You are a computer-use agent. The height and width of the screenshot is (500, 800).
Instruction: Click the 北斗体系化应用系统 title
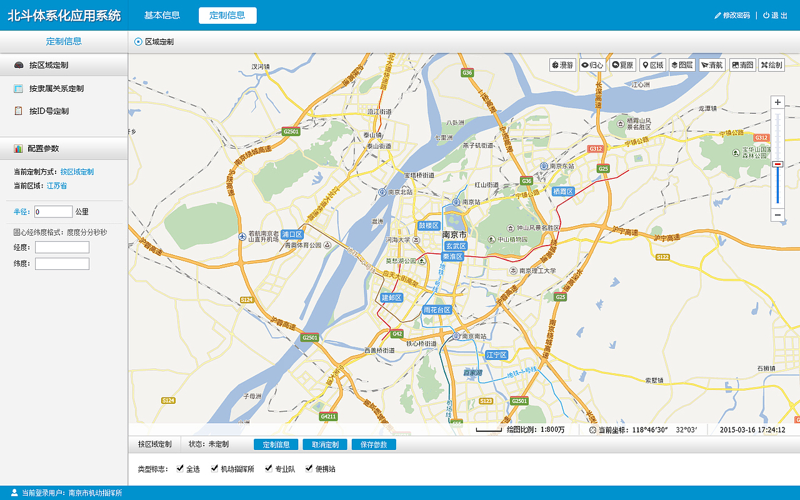click(64, 16)
